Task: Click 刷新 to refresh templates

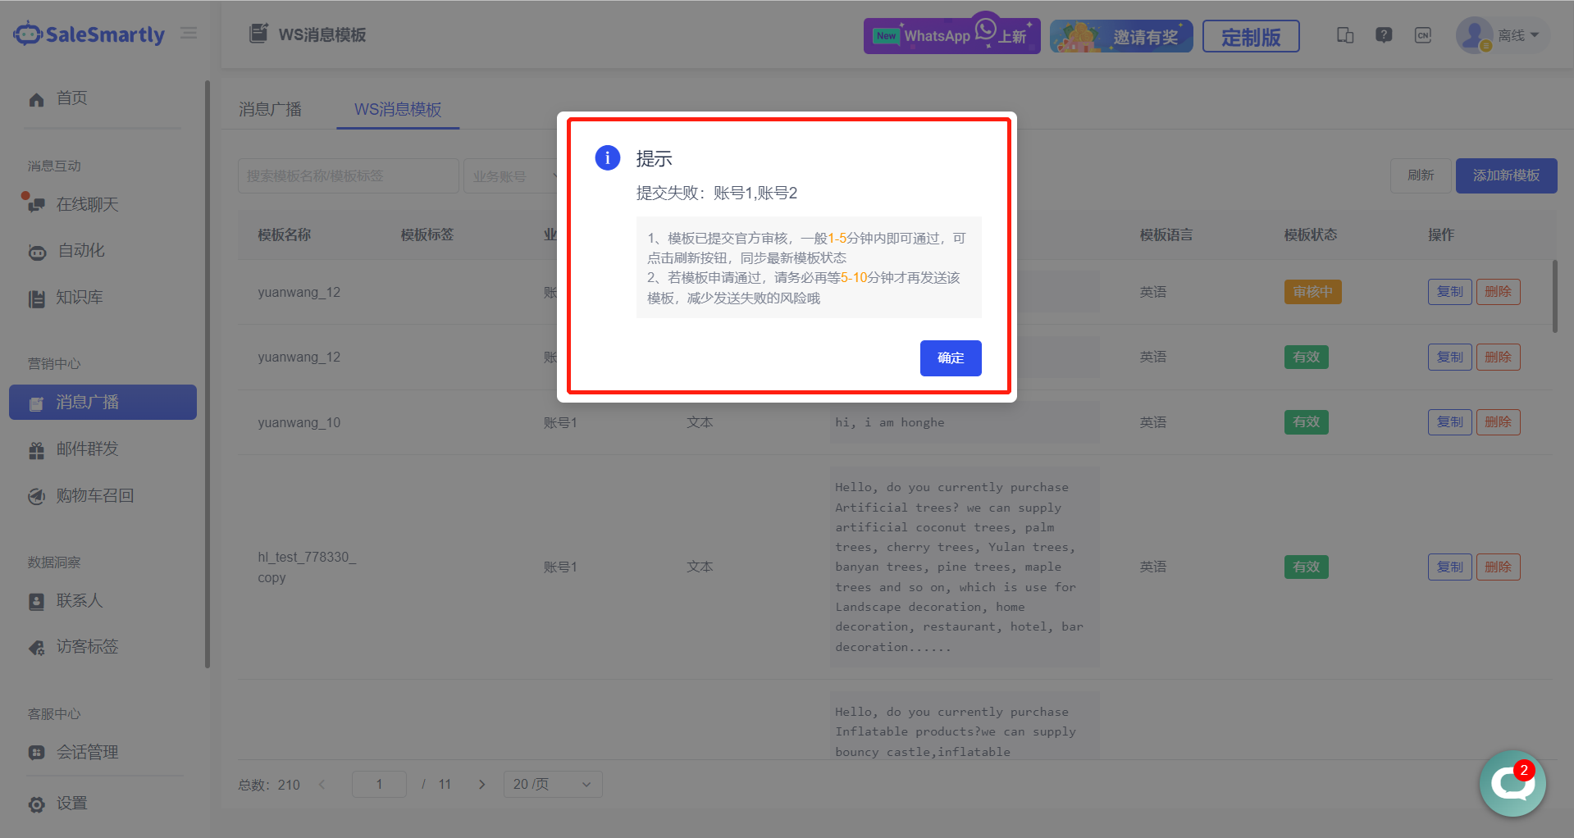Action: [x=1420, y=175]
